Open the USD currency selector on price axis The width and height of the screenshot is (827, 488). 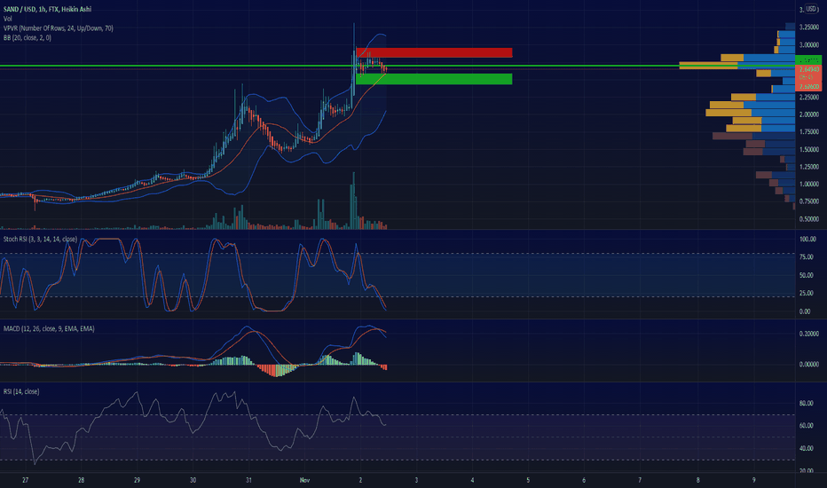pos(811,9)
